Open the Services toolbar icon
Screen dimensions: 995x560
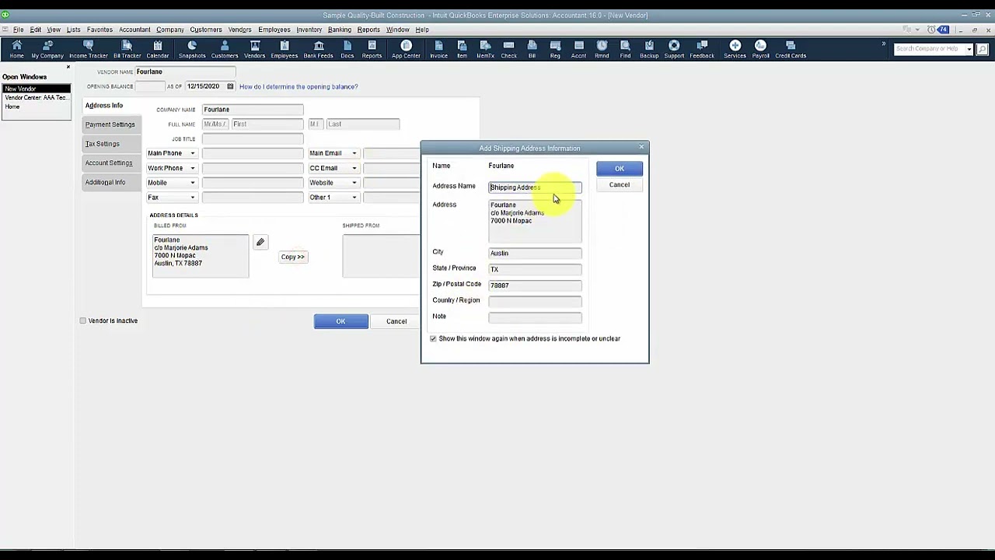[x=735, y=49]
